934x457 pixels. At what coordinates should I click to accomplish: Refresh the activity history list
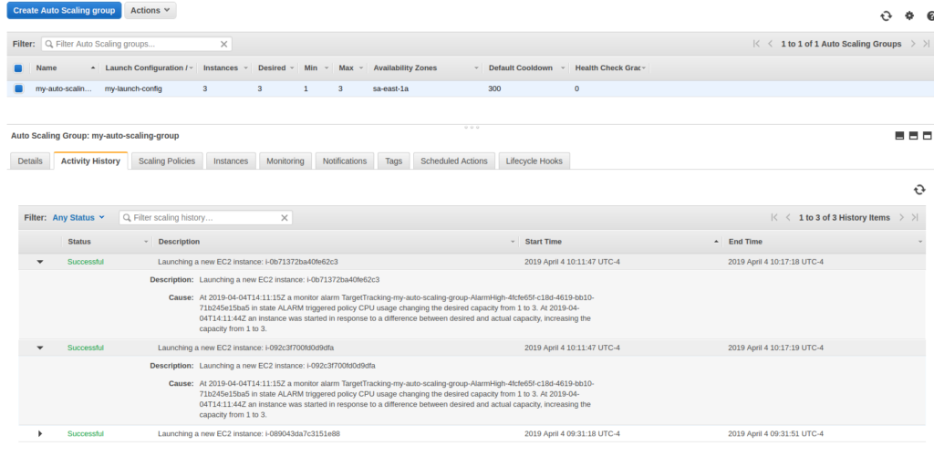click(x=919, y=190)
